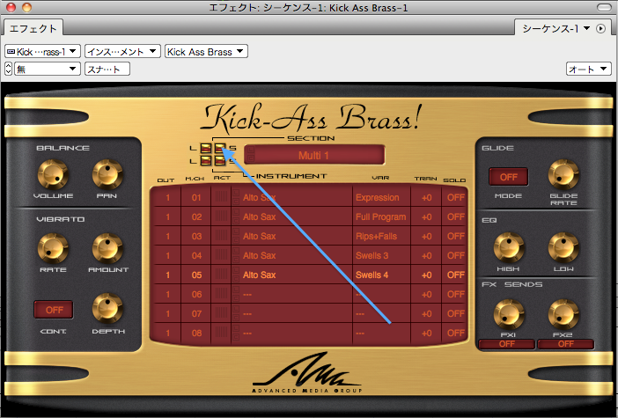
Task: Toggle Solo OFF for channel 02
Action: [456, 216]
